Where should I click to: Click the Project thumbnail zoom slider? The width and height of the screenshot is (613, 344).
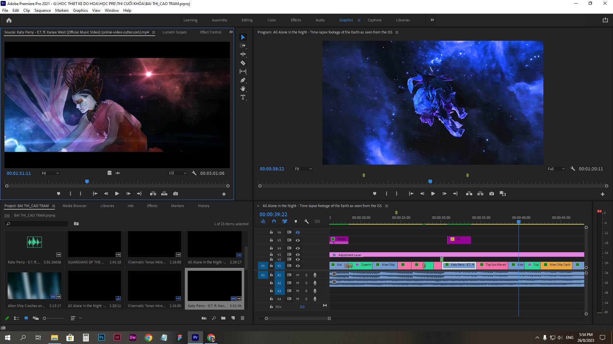click(54, 318)
